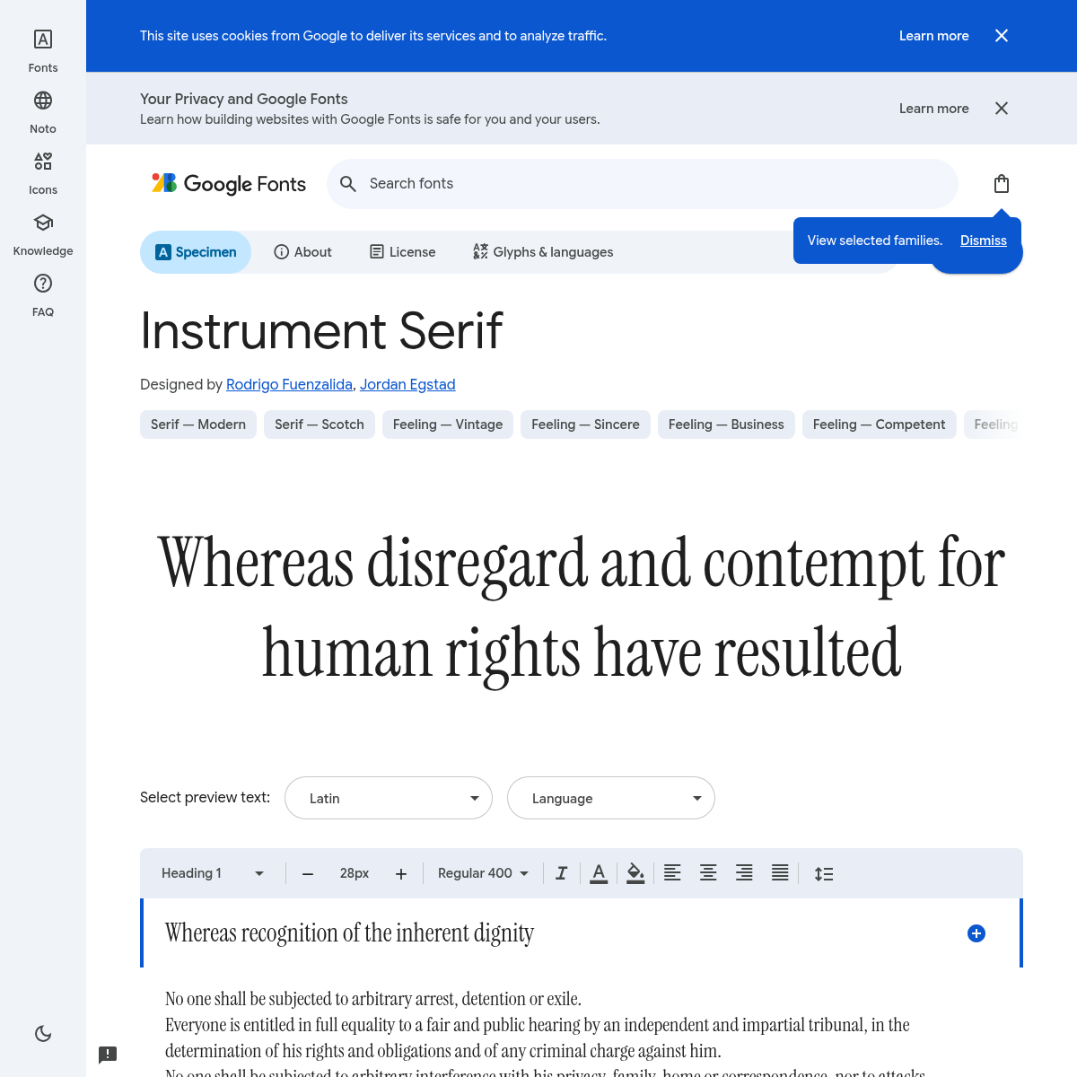Open the text color picker

[599, 873]
